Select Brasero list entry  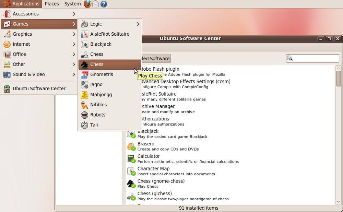[230, 146]
